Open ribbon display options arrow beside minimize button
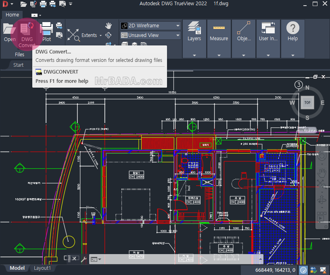Image resolution: width=330 pixels, height=275 pixels. click(x=40, y=15)
